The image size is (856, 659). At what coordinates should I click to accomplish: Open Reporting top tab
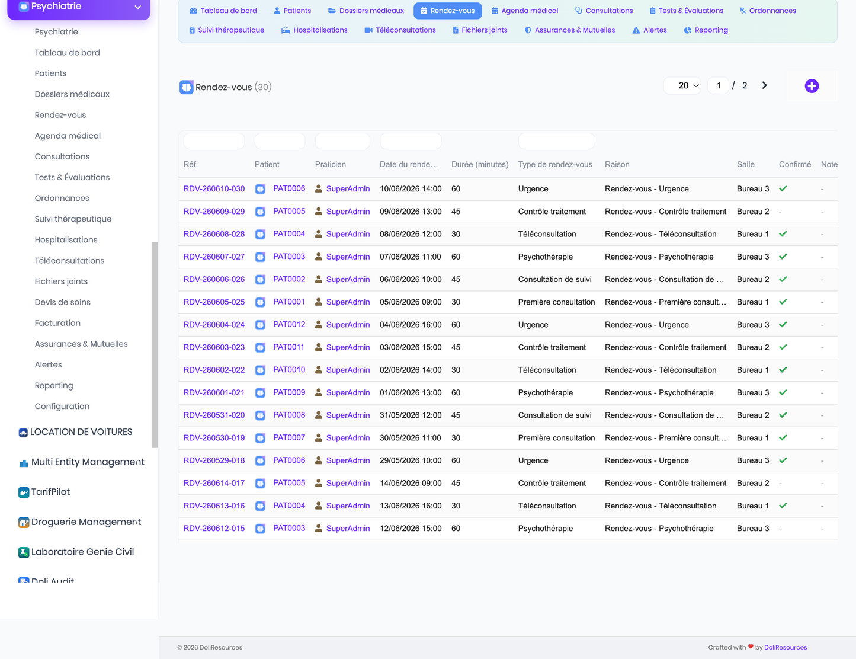[x=706, y=30]
